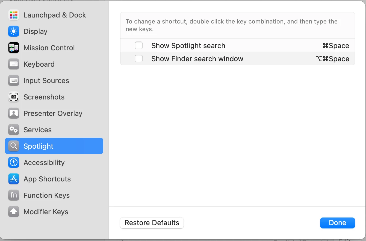Click the Display sun icon

pos(14,31)
